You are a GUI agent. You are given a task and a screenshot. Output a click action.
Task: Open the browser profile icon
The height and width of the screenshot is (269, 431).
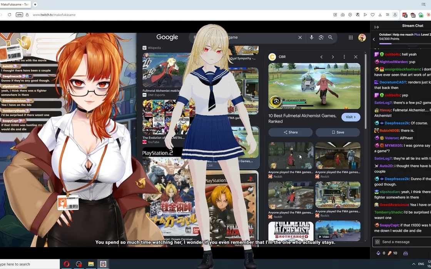395,15
